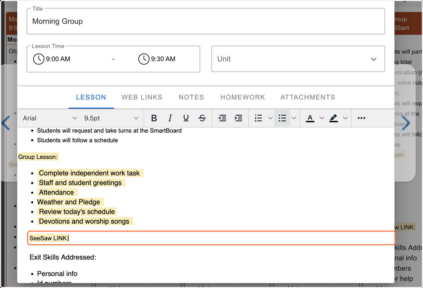The image size is (423, 288).
Task: Decrease indent of the text
Action: tap(222, 118)
